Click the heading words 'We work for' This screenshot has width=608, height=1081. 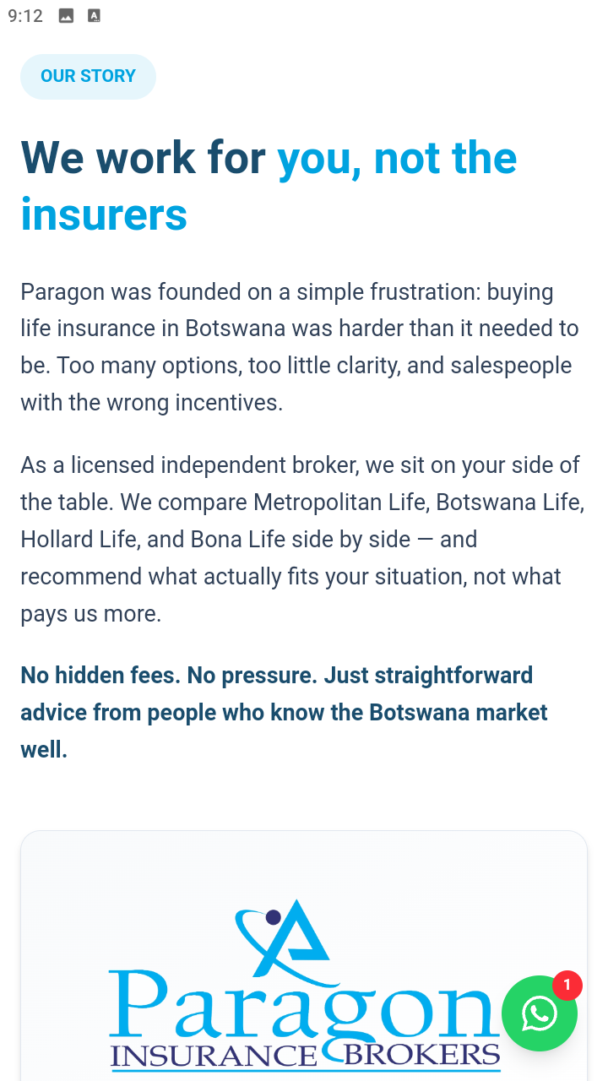pyautogui.click(x=144, y=158)
